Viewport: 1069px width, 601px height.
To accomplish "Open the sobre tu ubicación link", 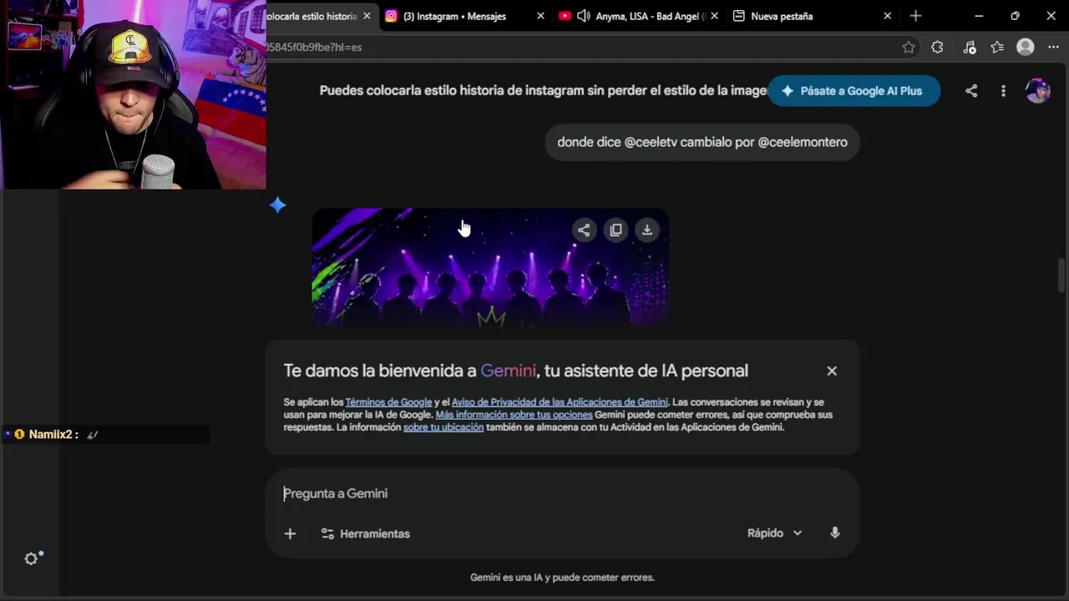I will (x=443, y=427).
